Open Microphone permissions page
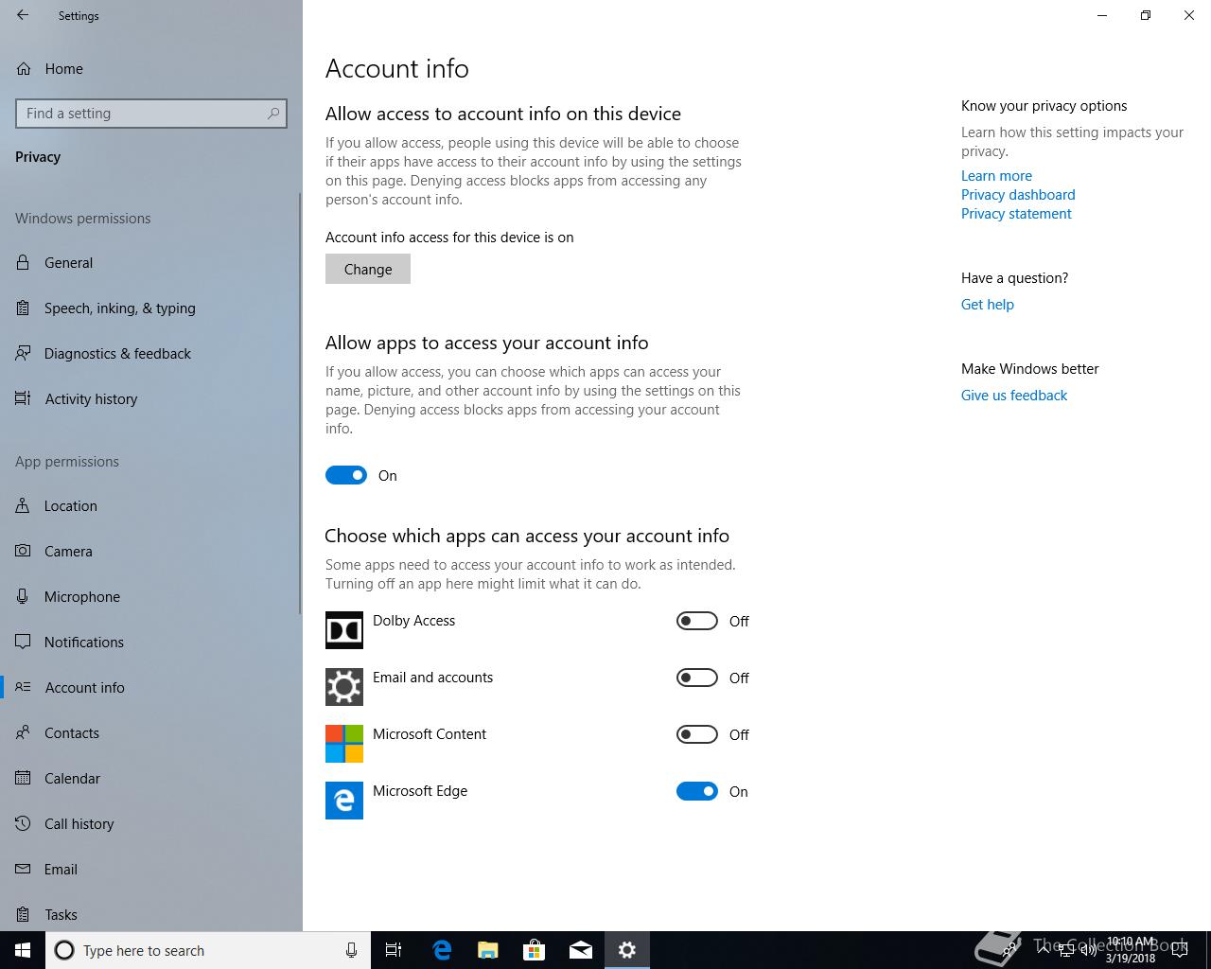 click(149, 596)
